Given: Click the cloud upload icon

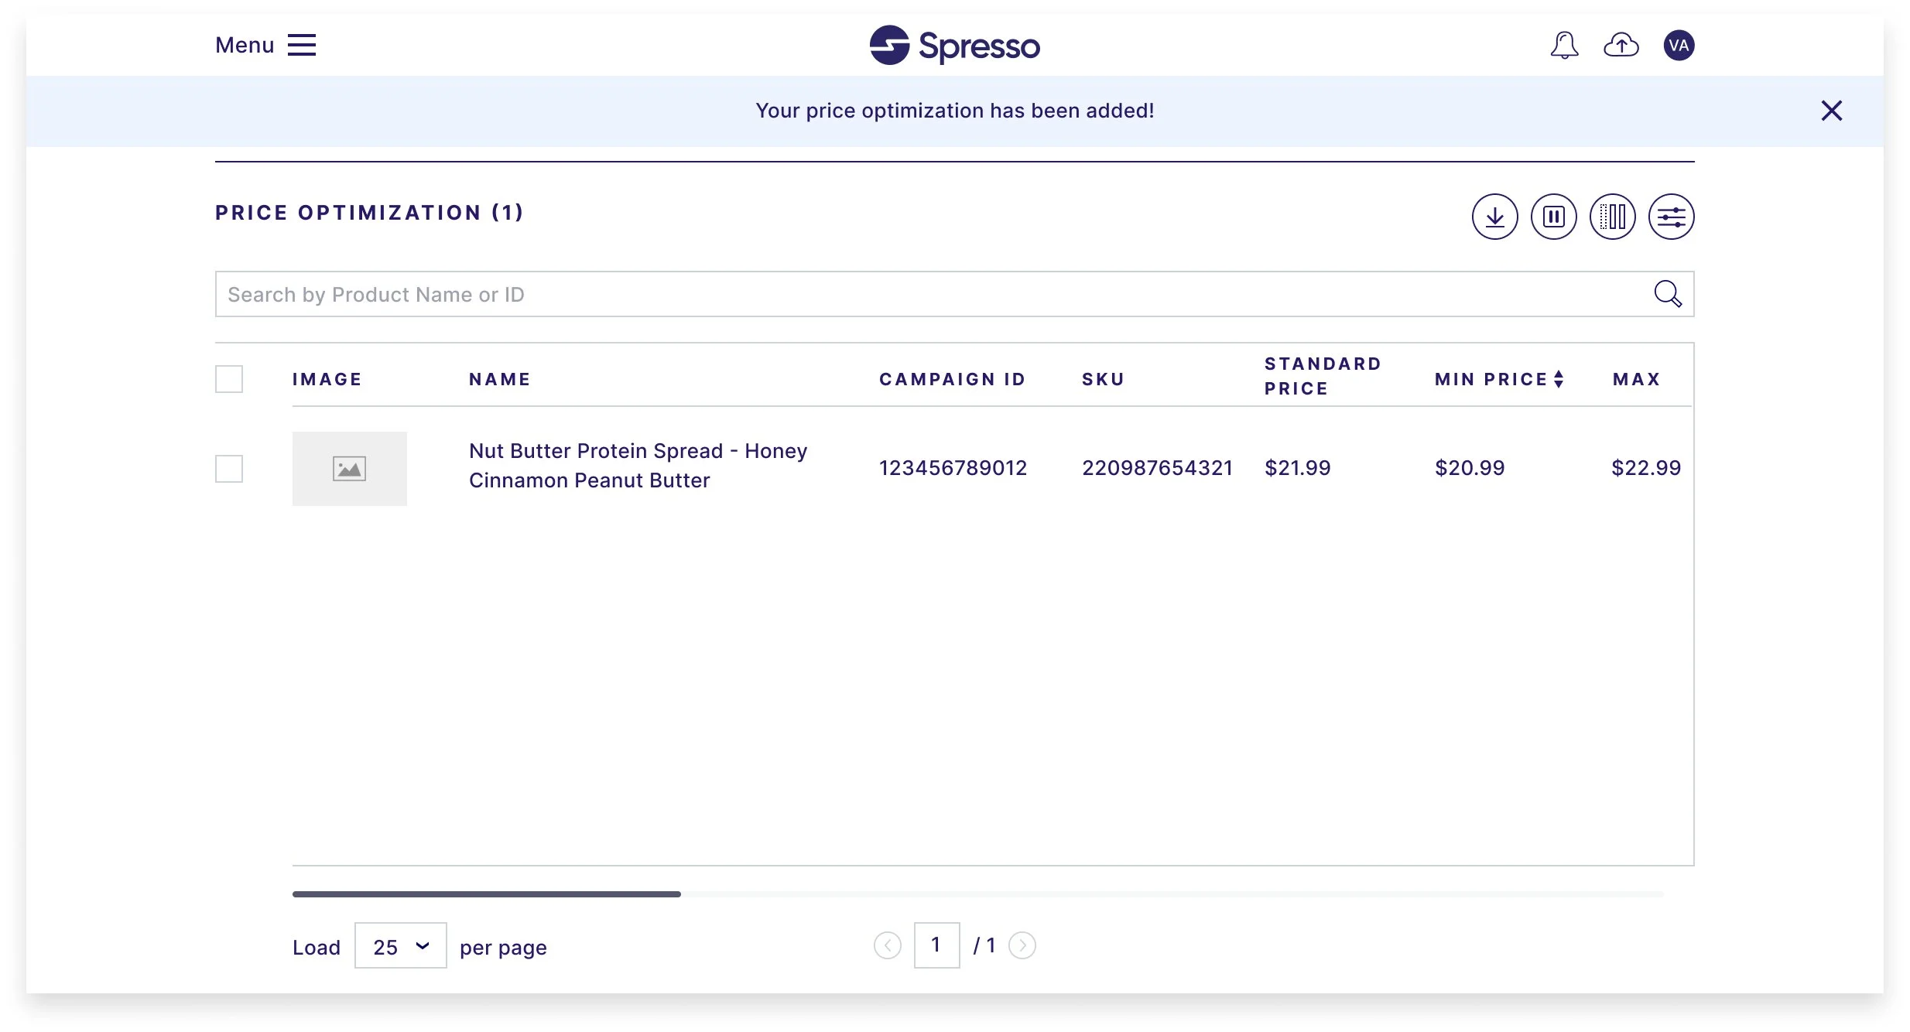Looking at the screenshot, I should (1621, 45).
